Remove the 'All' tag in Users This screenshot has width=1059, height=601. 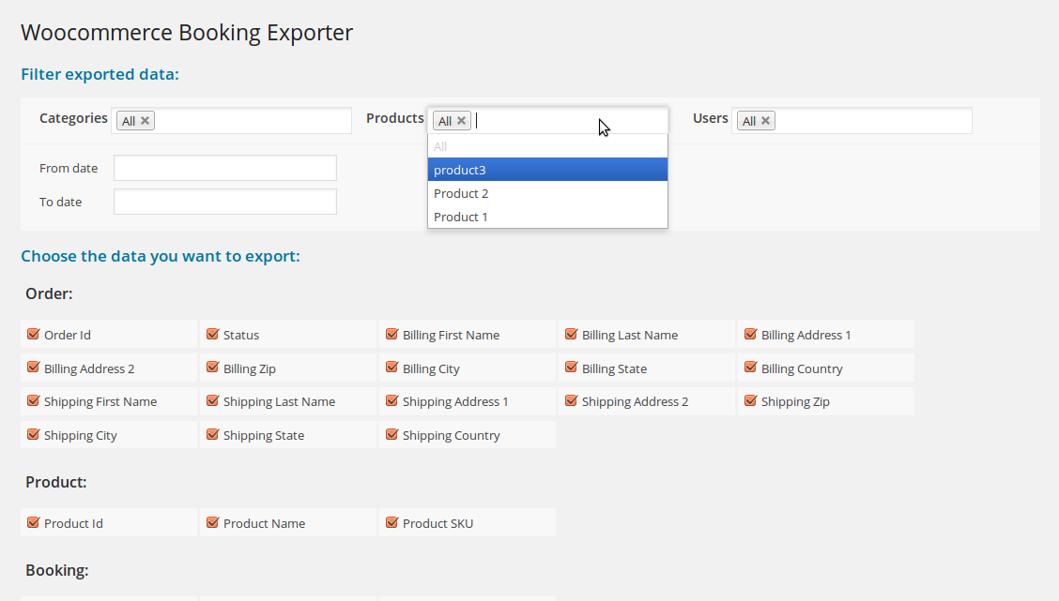pos(765,121)
